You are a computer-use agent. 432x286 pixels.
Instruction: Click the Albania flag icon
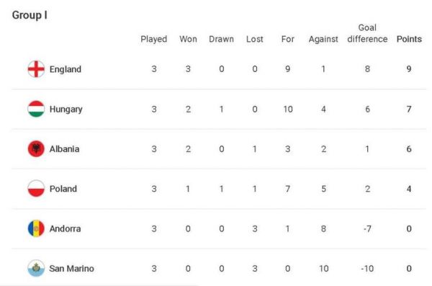pos(36,149)
